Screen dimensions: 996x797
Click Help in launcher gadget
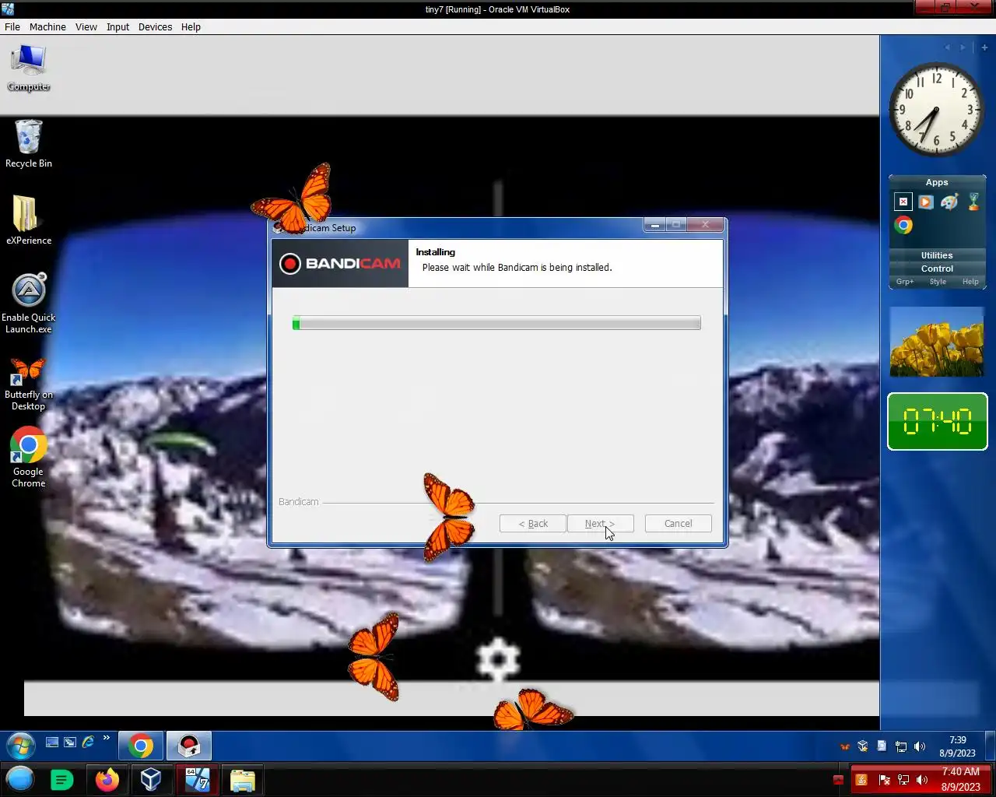[x=970, y=282]
